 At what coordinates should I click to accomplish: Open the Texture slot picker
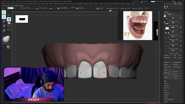tap(9, 28)
